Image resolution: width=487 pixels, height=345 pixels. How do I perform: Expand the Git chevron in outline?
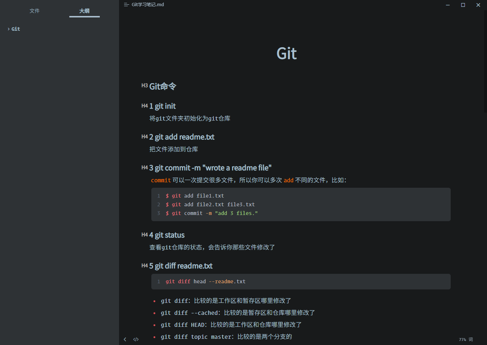coord(8,29)
